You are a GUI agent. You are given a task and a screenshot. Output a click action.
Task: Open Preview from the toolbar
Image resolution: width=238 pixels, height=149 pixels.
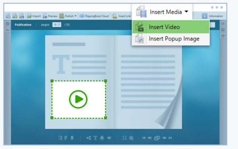point(50,16)
